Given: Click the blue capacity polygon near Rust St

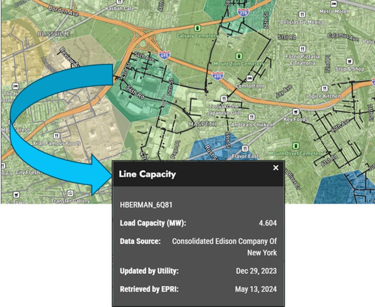Looking at the screenshot, I should tap(217, 146).
